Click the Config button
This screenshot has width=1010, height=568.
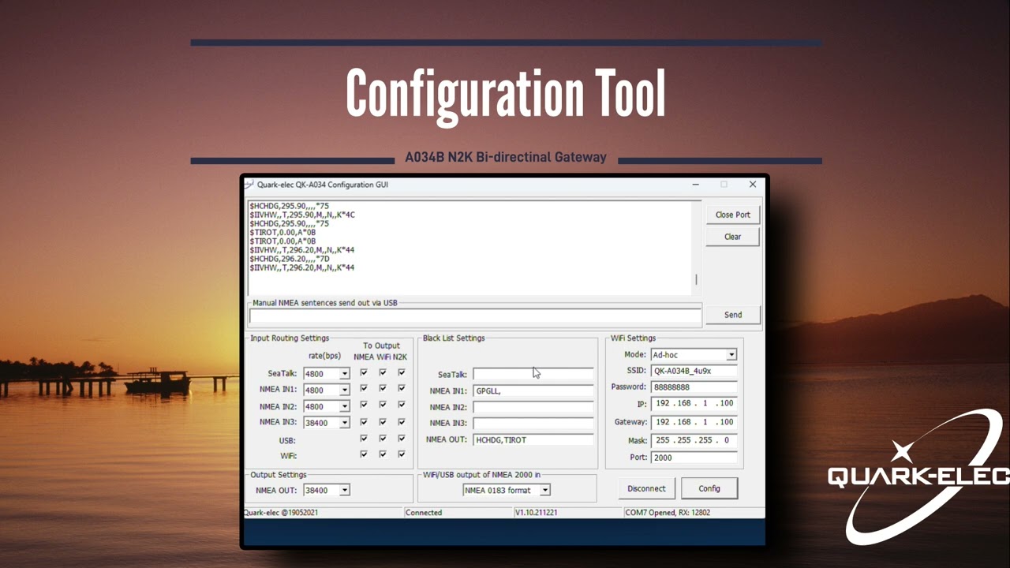click(709, 488)
